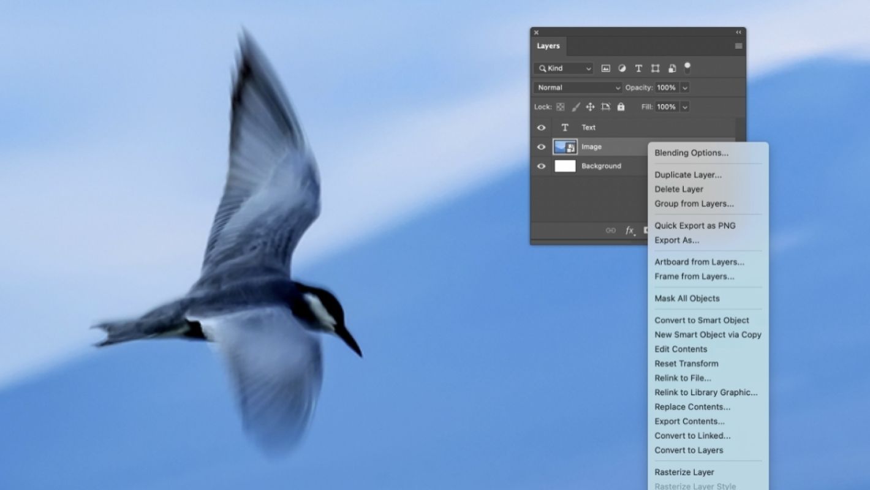Click Rasterize Layer in the context menu

coord(684,472)
